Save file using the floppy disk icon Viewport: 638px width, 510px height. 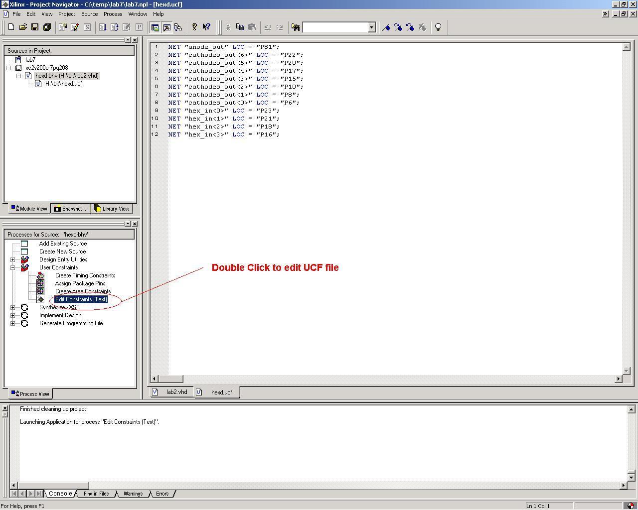click(x=35, y=27)
